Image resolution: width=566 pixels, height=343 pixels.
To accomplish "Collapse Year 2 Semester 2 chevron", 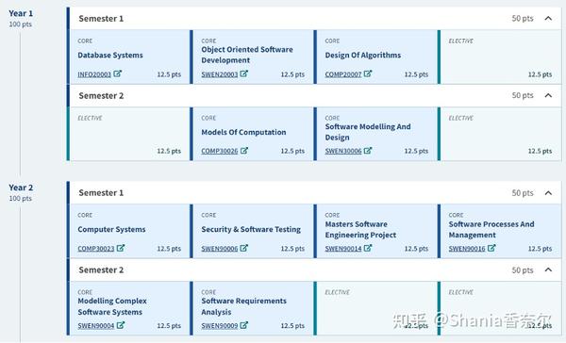I will (x=548, y=269).
